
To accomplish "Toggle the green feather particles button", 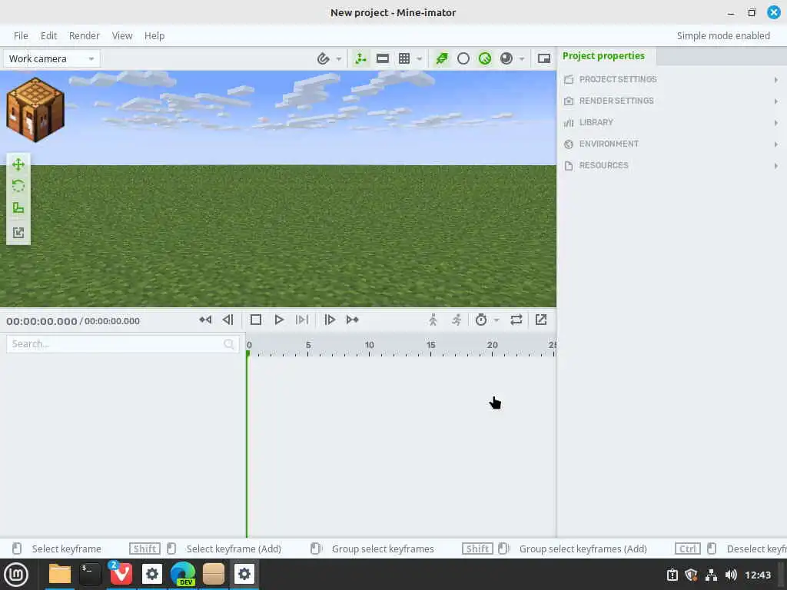I will point(442,58).
